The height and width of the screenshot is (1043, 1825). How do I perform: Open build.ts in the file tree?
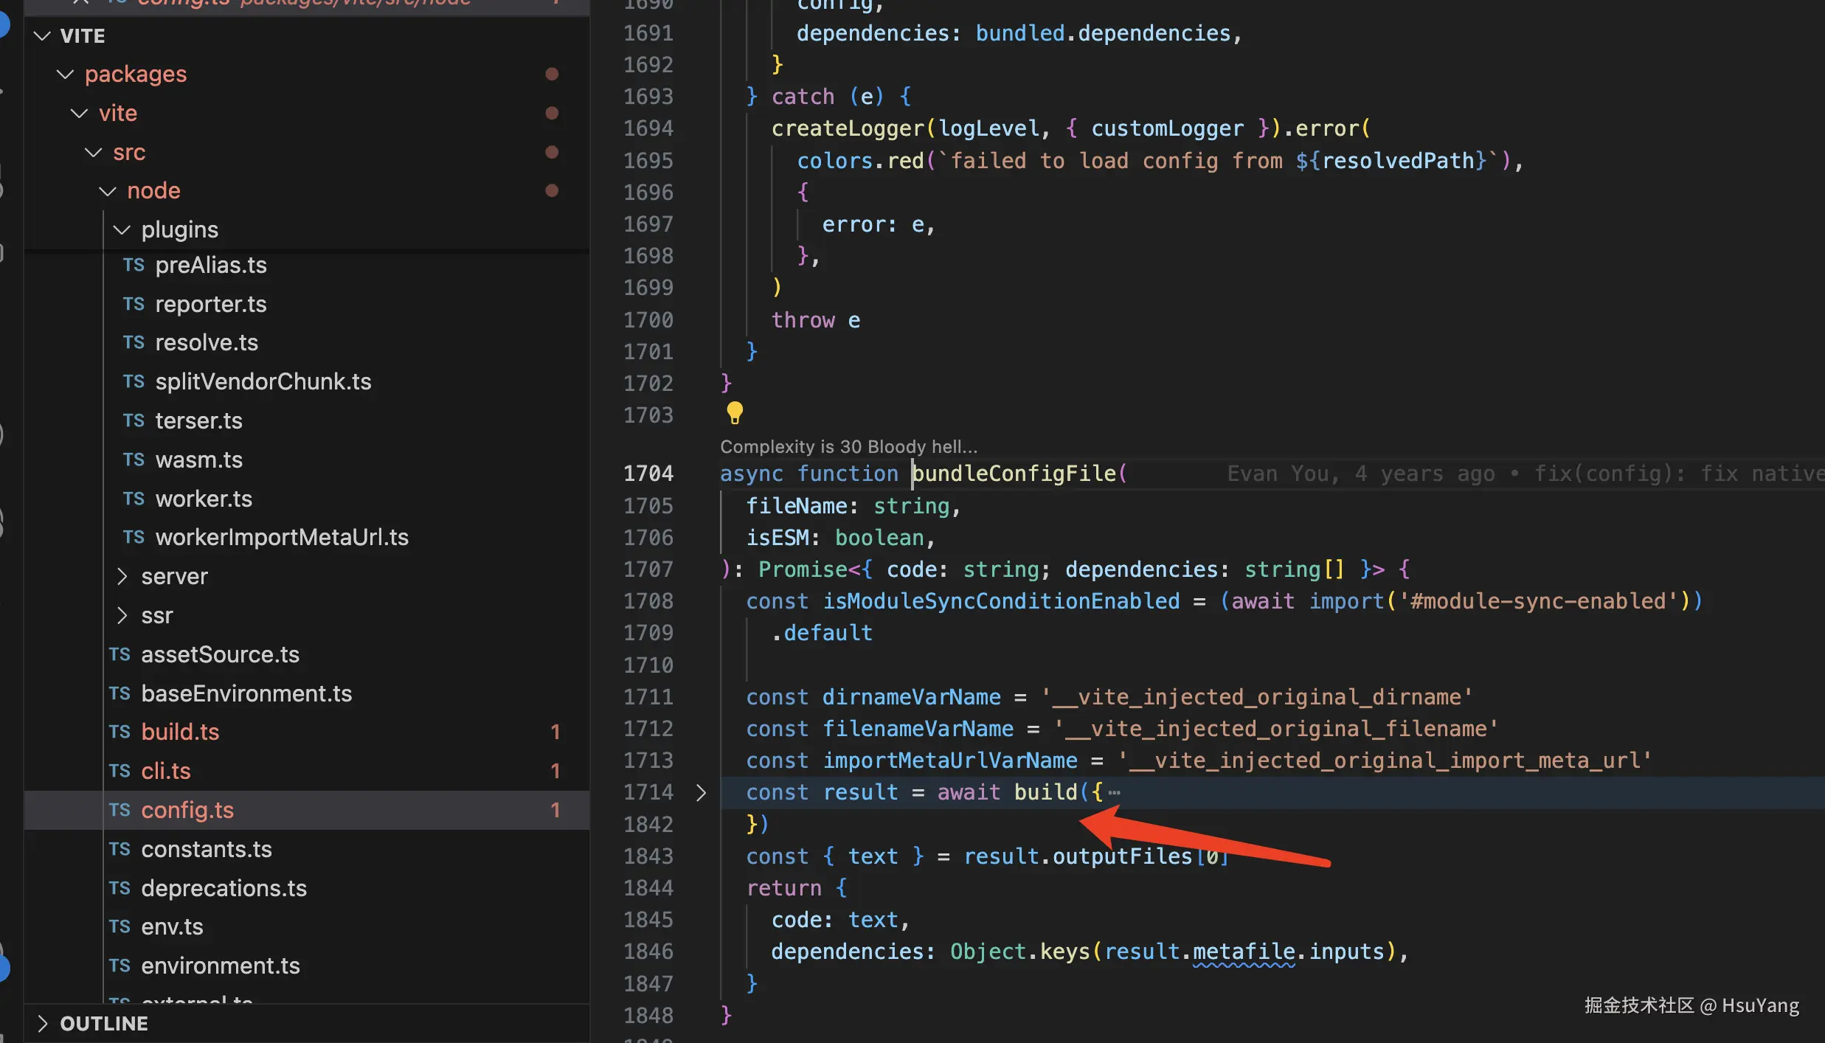tap(180, 732)
